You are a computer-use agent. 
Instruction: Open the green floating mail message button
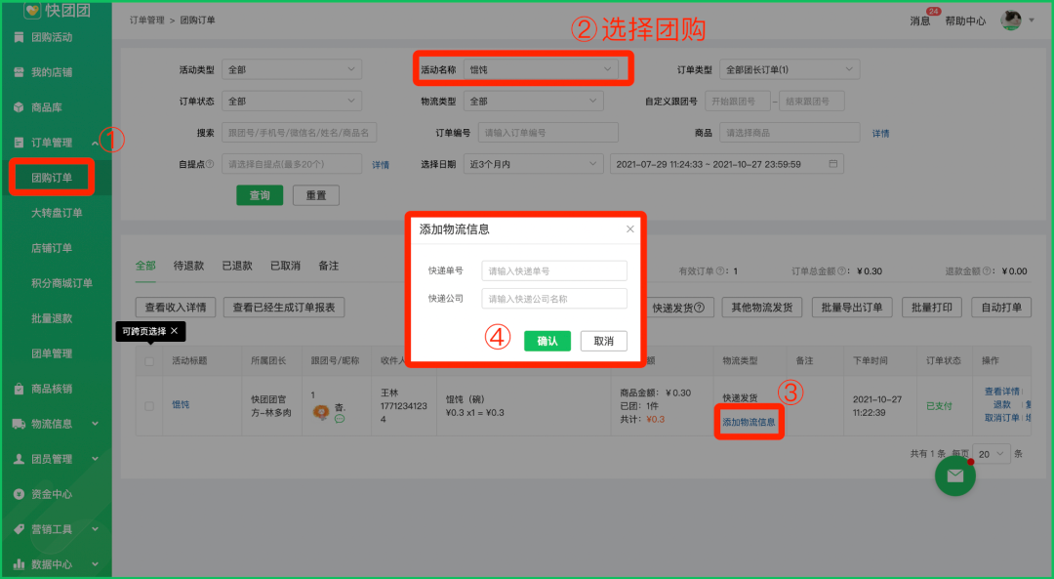pyautogui.click(x=954, y=476)
